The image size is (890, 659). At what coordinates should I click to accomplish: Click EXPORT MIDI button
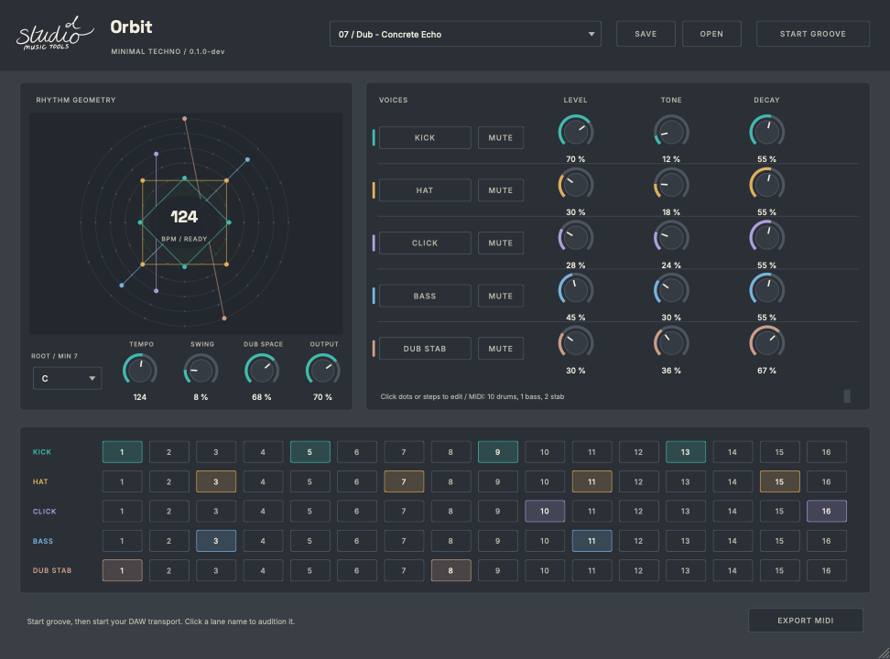pyautogui.click(x=806, y=621)
